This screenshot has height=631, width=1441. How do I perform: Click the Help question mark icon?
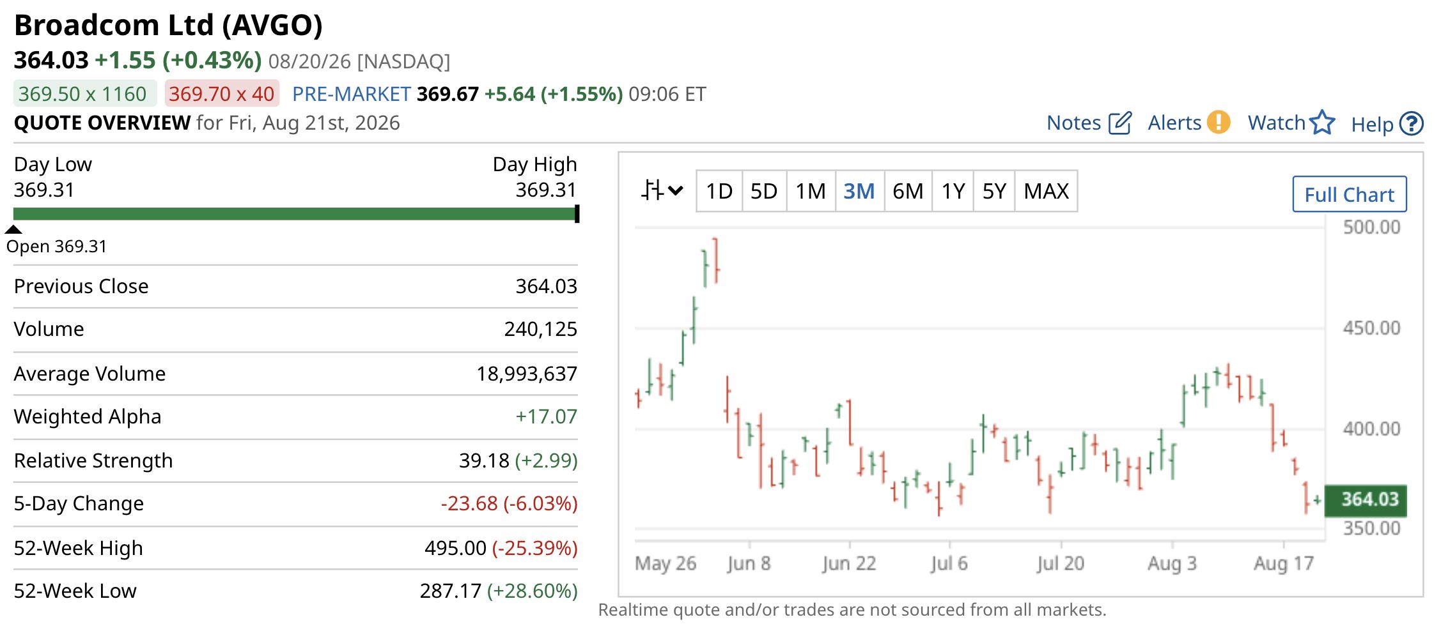(1411, 123)
